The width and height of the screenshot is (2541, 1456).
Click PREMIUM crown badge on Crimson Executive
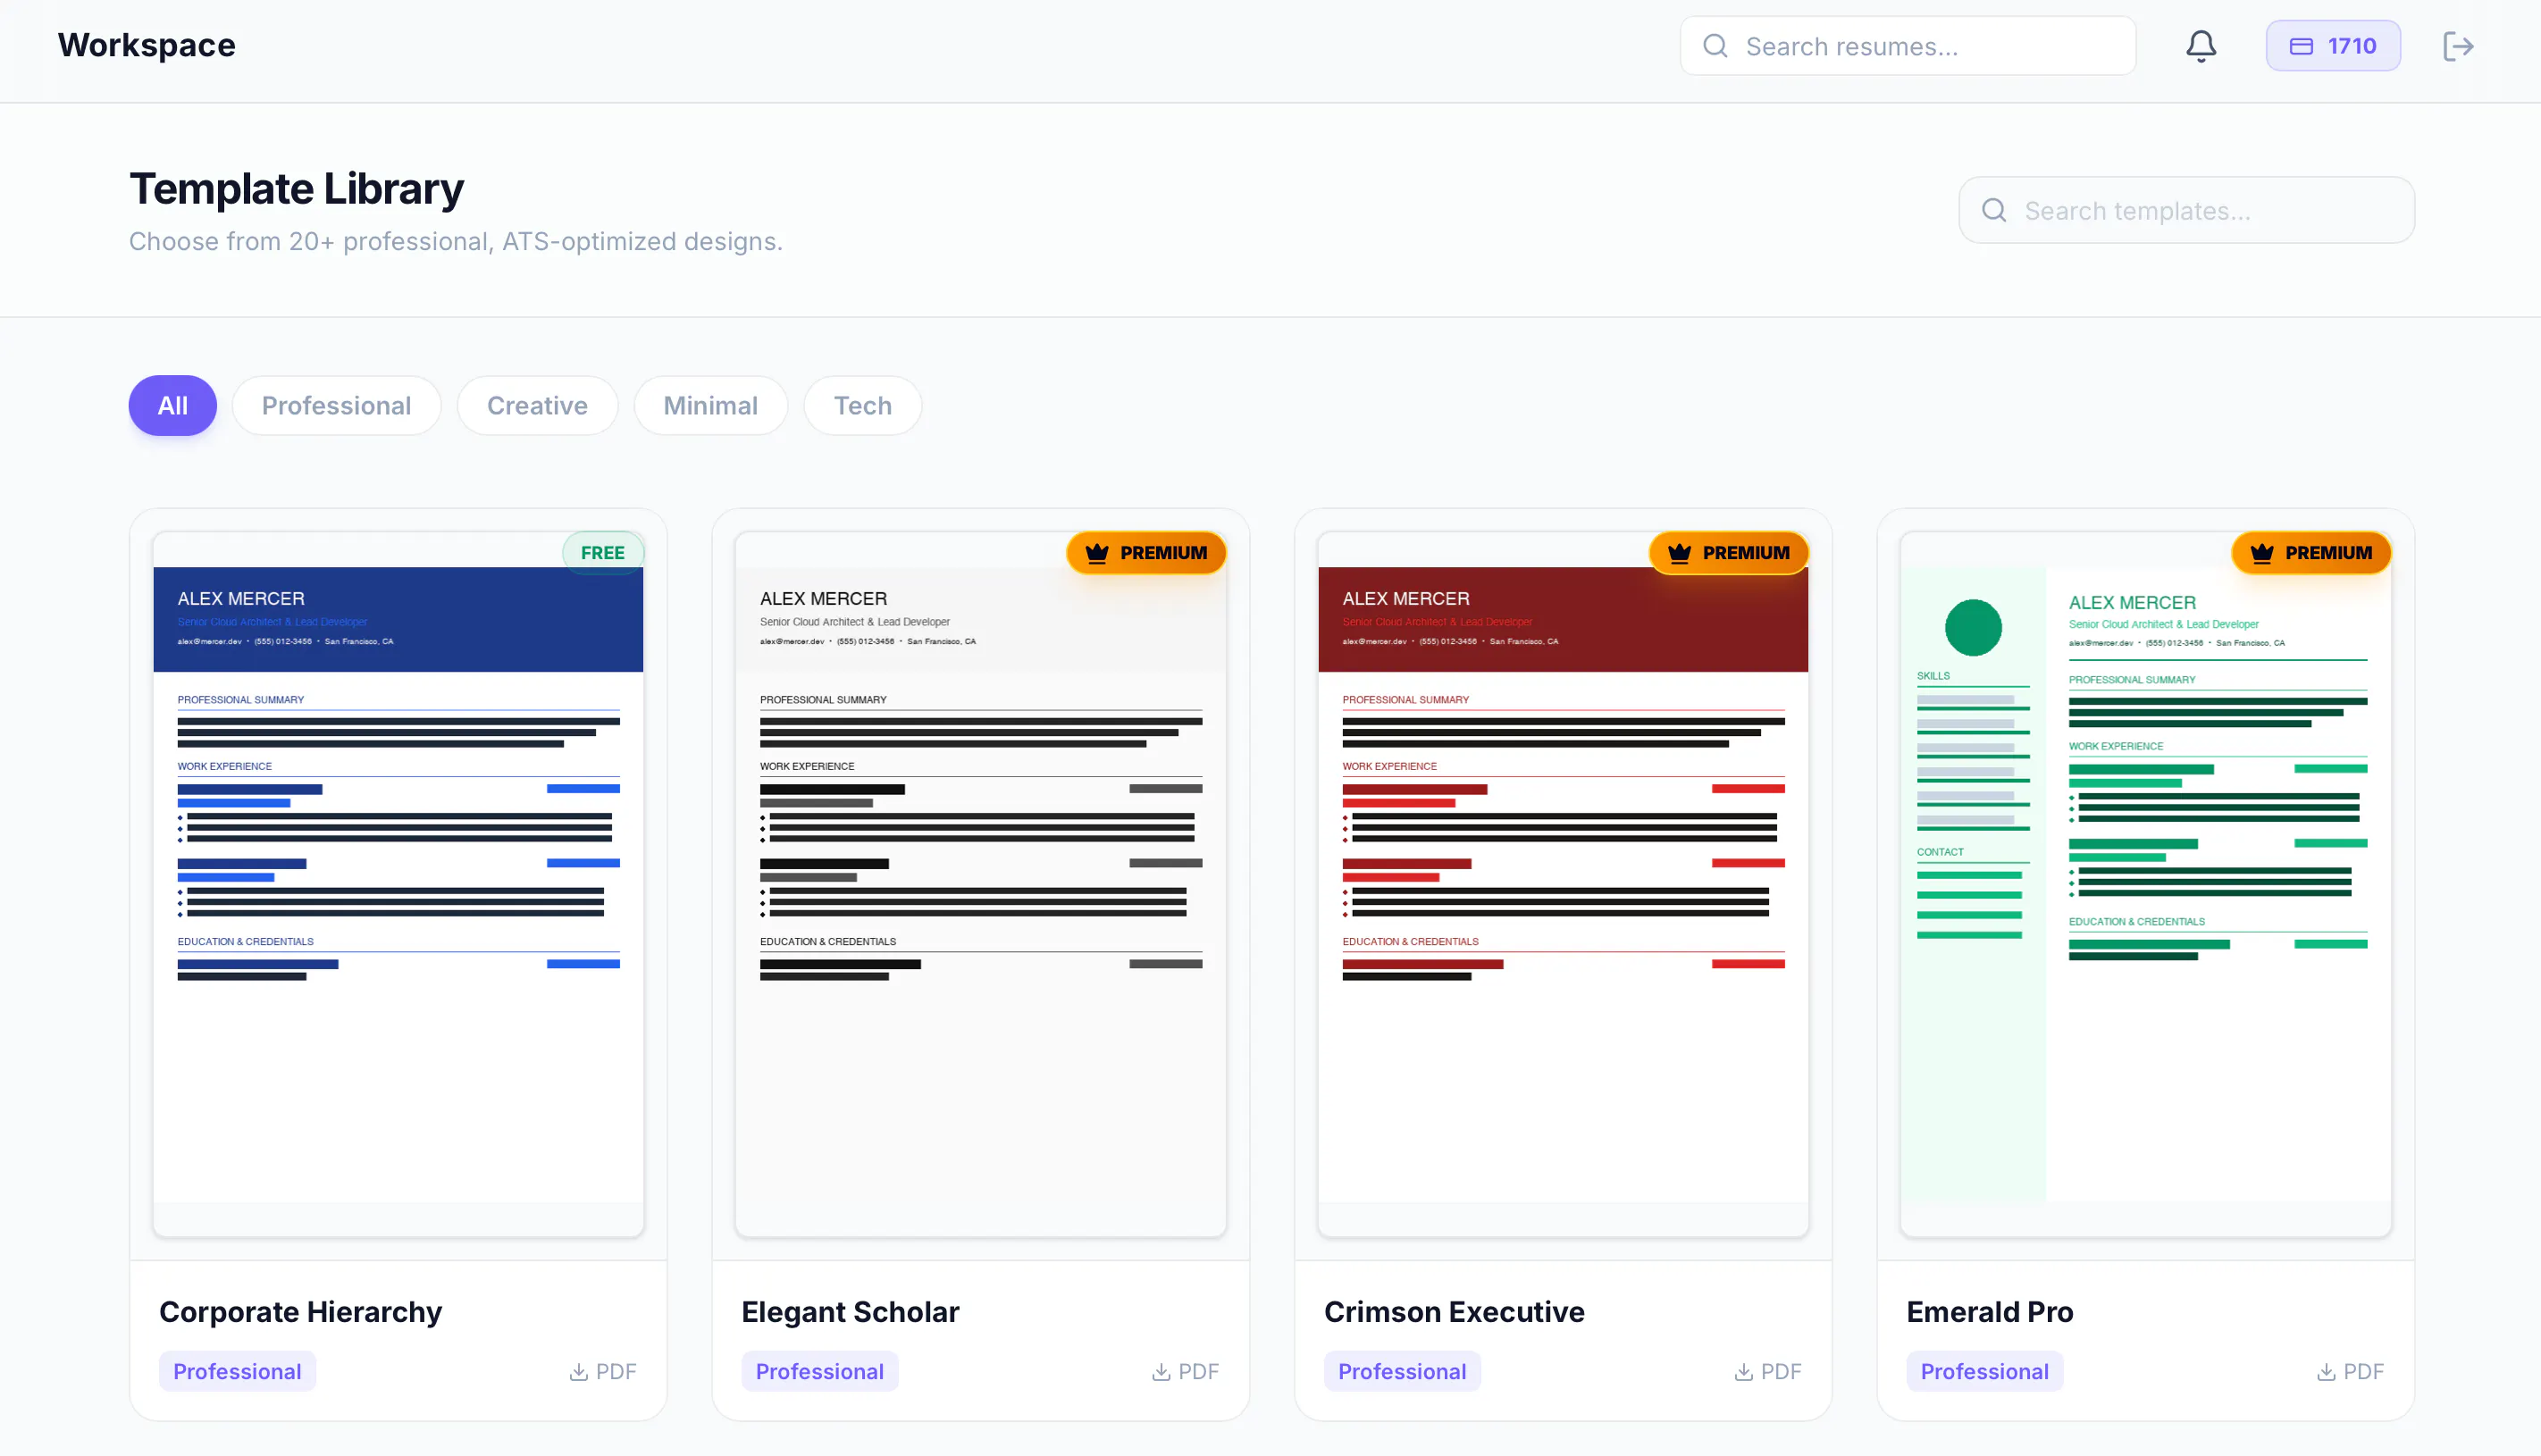(1729, 553)
